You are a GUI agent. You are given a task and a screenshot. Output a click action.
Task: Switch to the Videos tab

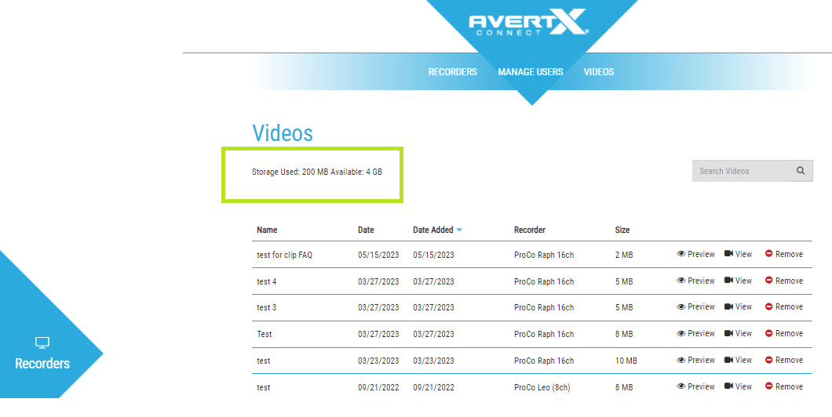tap(599, 72)
